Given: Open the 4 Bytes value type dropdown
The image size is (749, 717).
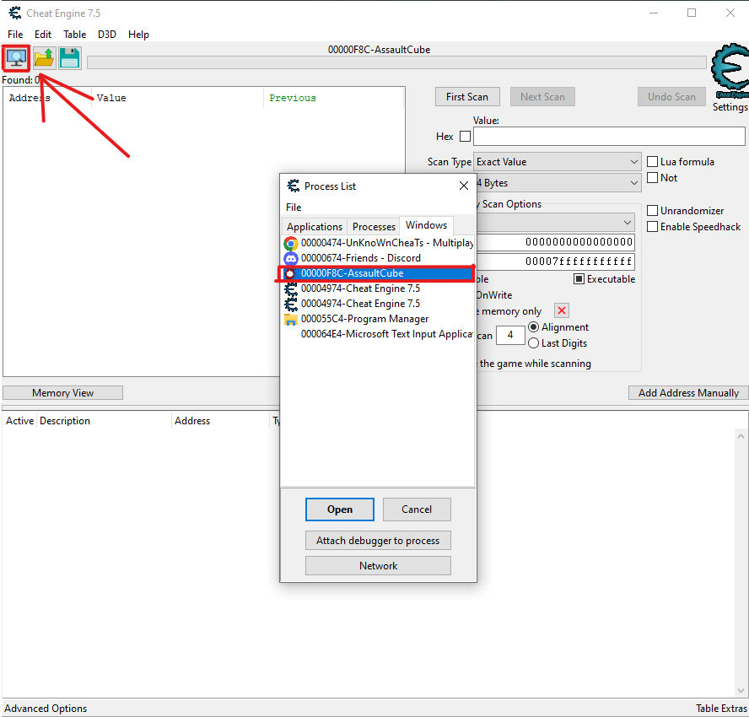Looking at the screenshot, I should pyautogui.click(x=558, y=183).
